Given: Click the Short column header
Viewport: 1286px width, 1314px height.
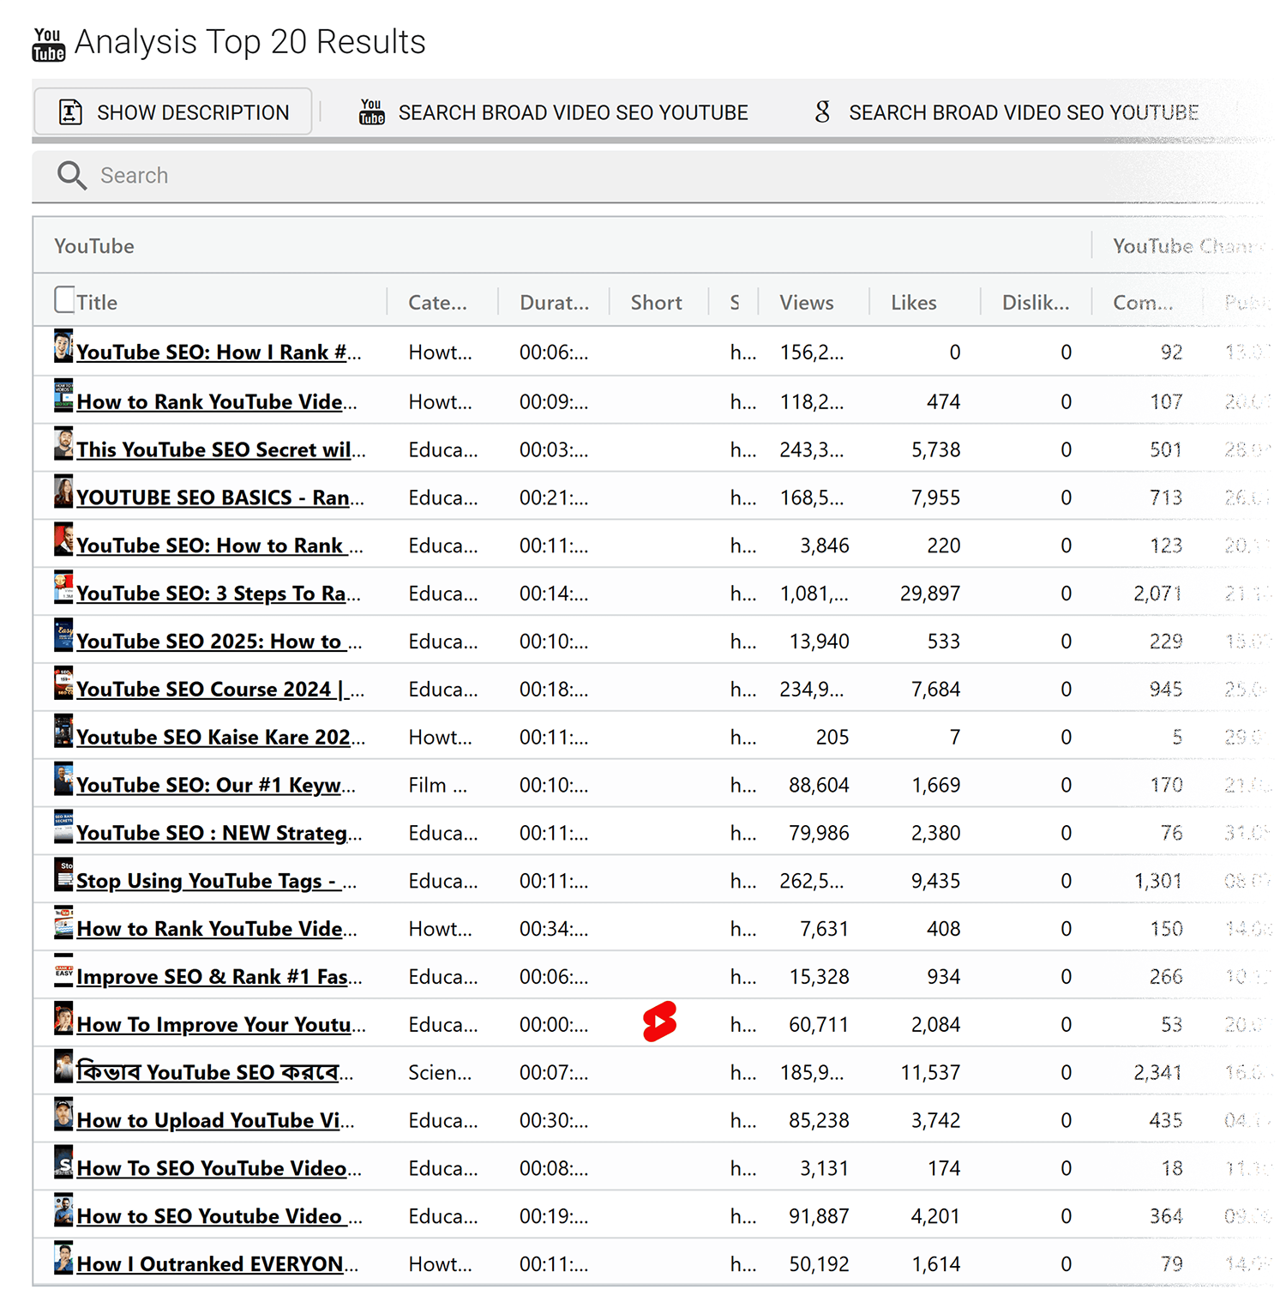Looking at the screenshot, I should coord(656,303).
